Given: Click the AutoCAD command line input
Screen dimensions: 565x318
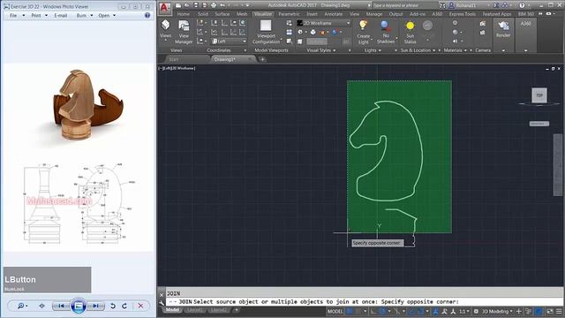Looking at the screenshot, I should click(x=364, y=302).
